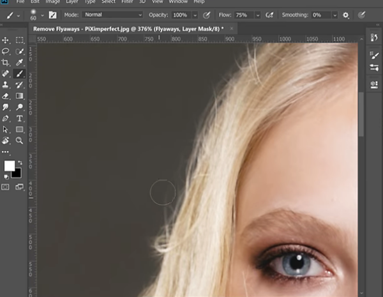This screenshot has width=383, height=297.
Task: Open the Window menu
Action: click(x=178, y=2)
